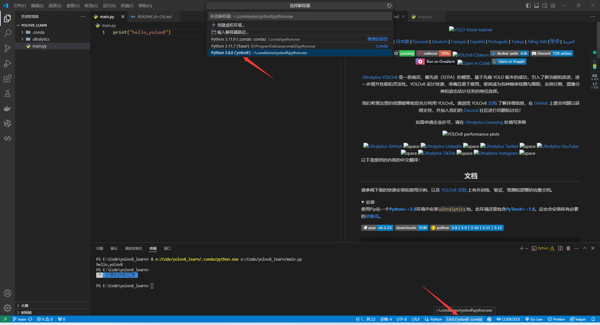
Task: Open the Explorer view in activity bar
Action: point(7,19)
